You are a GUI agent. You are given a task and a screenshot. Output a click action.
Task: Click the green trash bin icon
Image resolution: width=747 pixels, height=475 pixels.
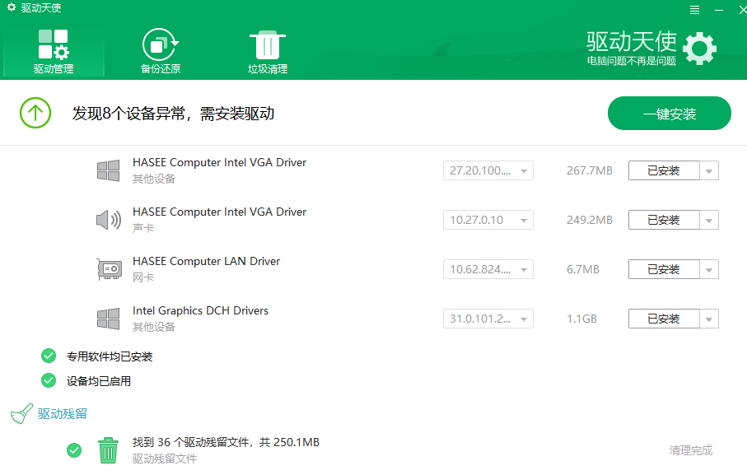(108, 450)
